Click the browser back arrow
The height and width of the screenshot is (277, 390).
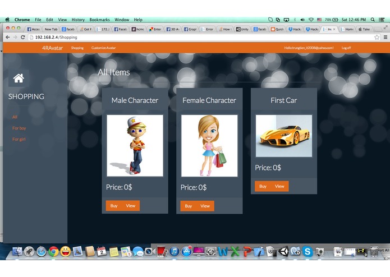click(x=8, y=37)
